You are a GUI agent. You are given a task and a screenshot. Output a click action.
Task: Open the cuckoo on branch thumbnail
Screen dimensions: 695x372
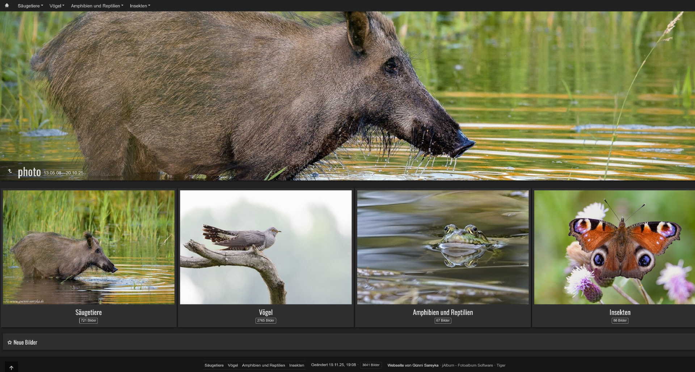[266, 247]
